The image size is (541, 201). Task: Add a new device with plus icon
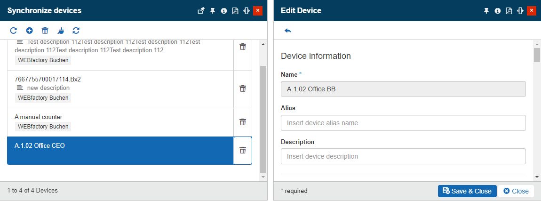pyautogui.click(x=29, y=31)
